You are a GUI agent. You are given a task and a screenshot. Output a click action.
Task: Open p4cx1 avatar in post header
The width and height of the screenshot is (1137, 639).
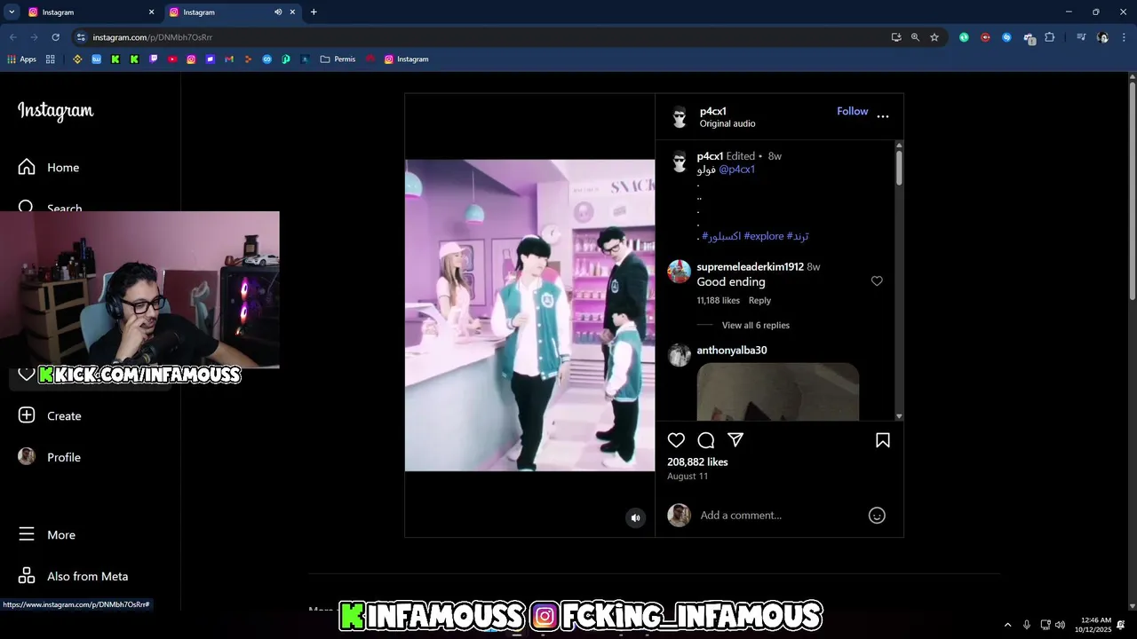coord(680,116)
